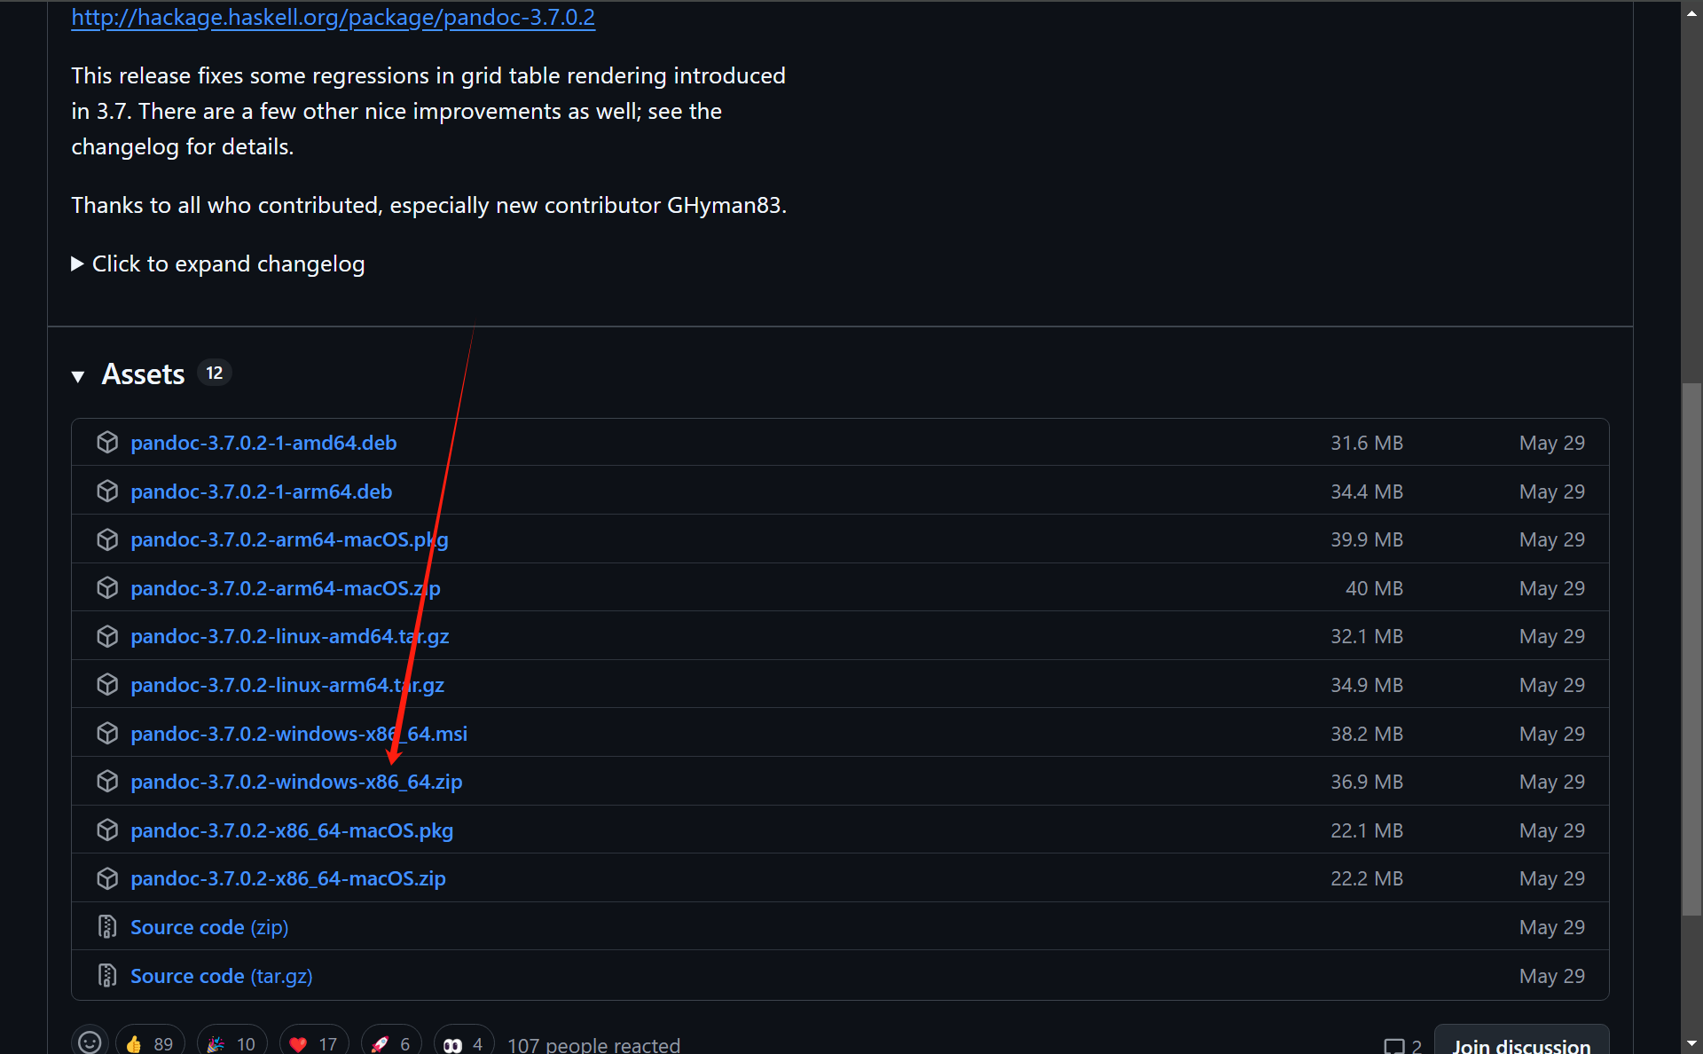Click the '40 MB' size of arm64-macOS.zip
The height and width of the screenshot is (1054, 1703).
click(x=1375, y=588)
